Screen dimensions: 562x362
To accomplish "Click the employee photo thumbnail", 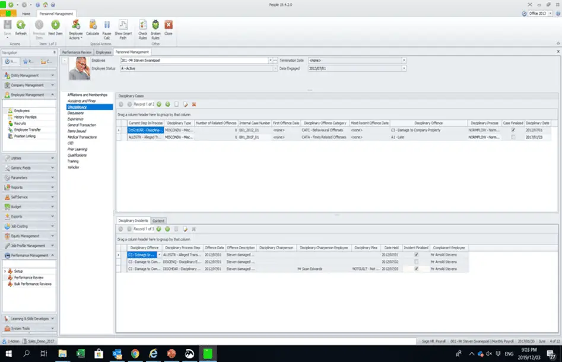I will coord(79,68).
